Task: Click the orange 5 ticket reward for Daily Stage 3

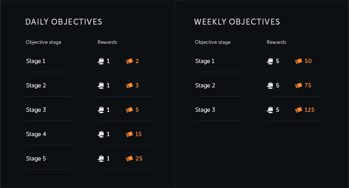Action: pyautogui.click(x=137, y=110)
